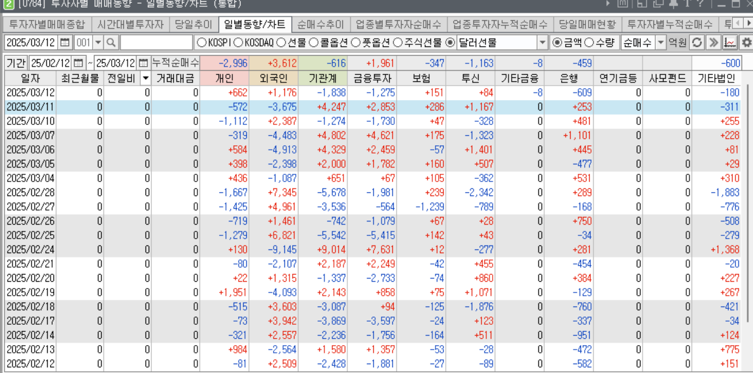Click the empty search input field
This screenshot has height=373, width=753.
pos(156,43)
